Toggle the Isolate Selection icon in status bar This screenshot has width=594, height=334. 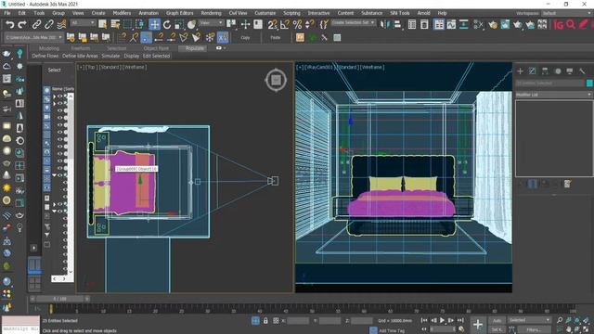pos(255,321)
